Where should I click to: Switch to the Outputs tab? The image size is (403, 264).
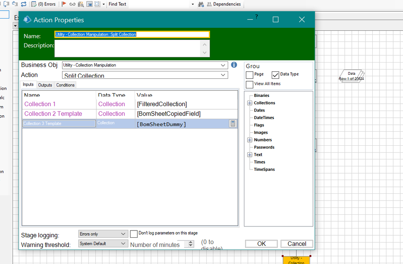[45, 85]
